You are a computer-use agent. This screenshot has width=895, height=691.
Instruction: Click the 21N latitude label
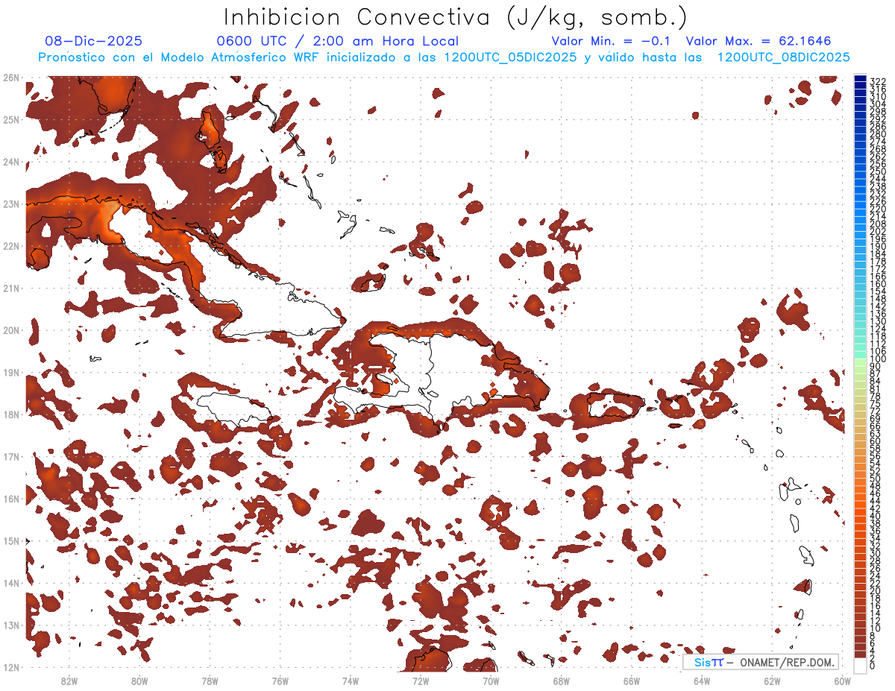pyautogui.click(x=11, y=288)
